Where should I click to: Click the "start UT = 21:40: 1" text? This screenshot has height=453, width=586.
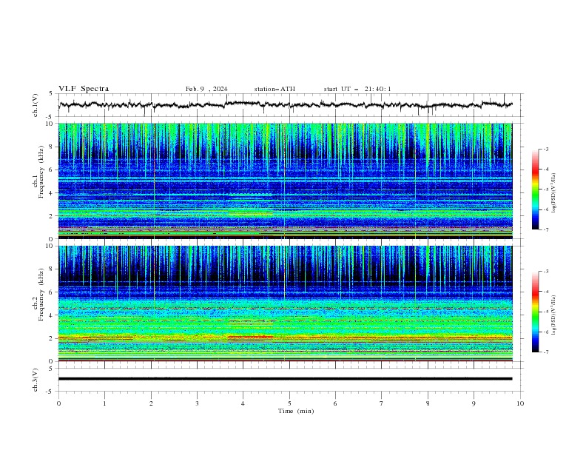tap(357, 89)
